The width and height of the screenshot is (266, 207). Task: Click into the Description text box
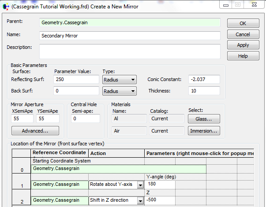pos(129,51)
